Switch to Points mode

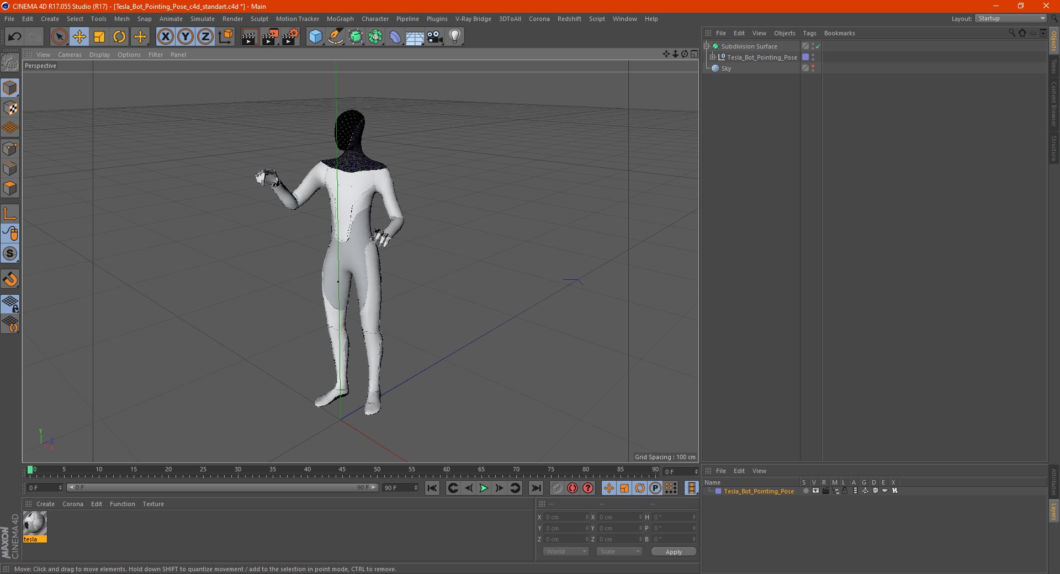10,148
